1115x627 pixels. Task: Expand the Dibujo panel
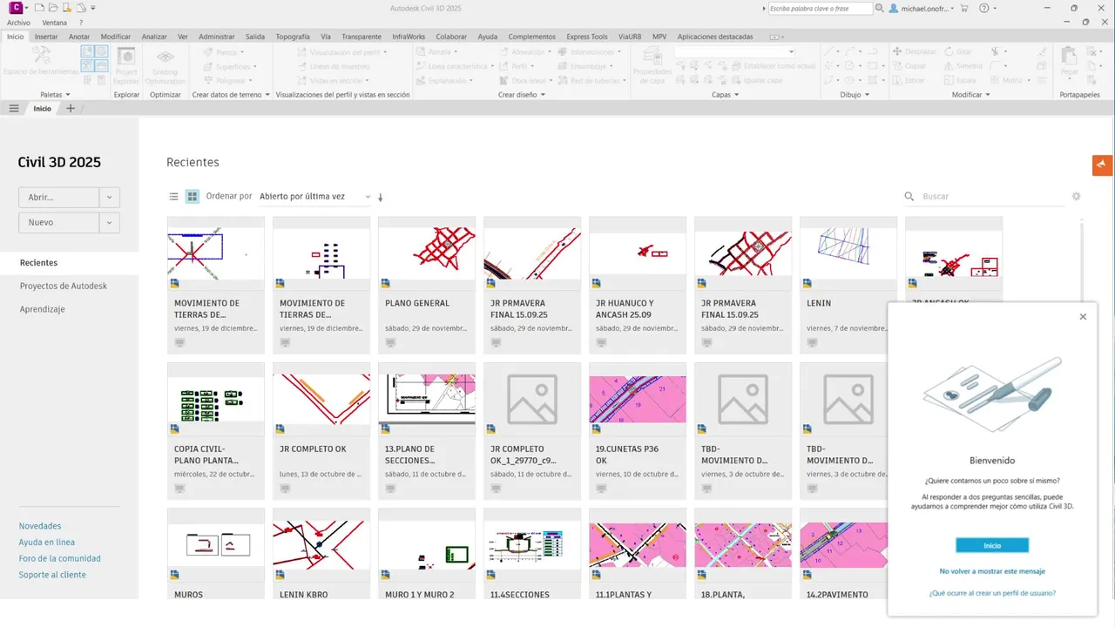[x=855, y=94]
